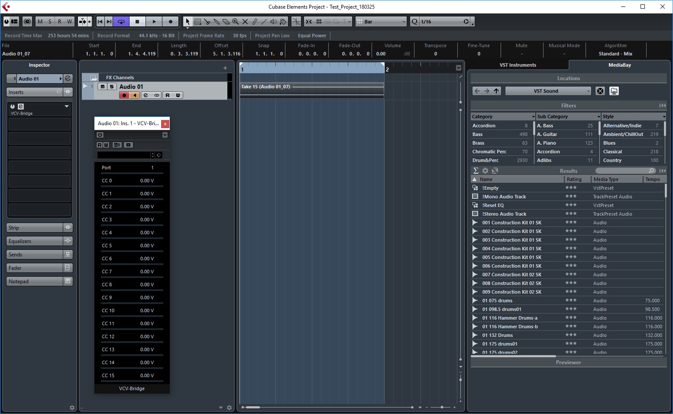673x414 pixels.
Task: Toggle transport Cycle loop button
Action: pyautogui.click(x=122, y=22)
